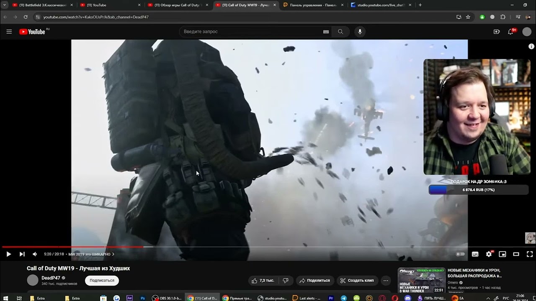
Task: Click the Поделиться share button
Action: pos(315,281)
